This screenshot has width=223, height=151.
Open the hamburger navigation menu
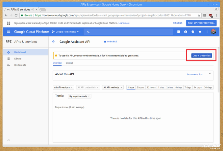(x=8, y=32)
